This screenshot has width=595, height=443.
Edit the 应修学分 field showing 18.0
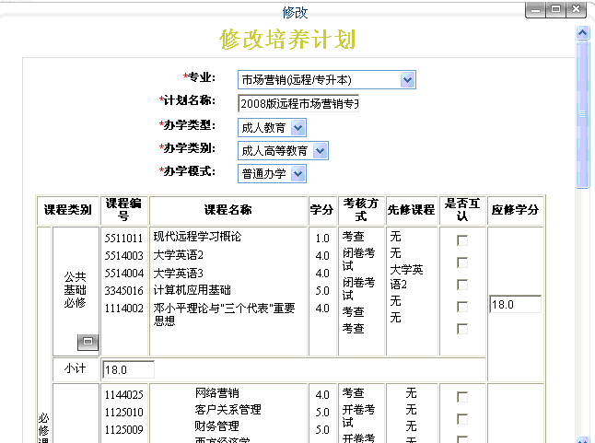coord(515,304)
